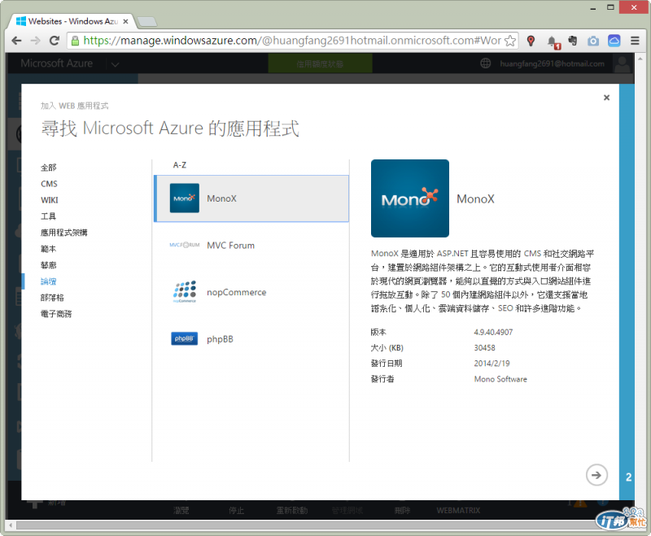Select the 部落格 category
The height and width of the screenshot is (536, 651).
pyautogui.click(x=52, y=298)
